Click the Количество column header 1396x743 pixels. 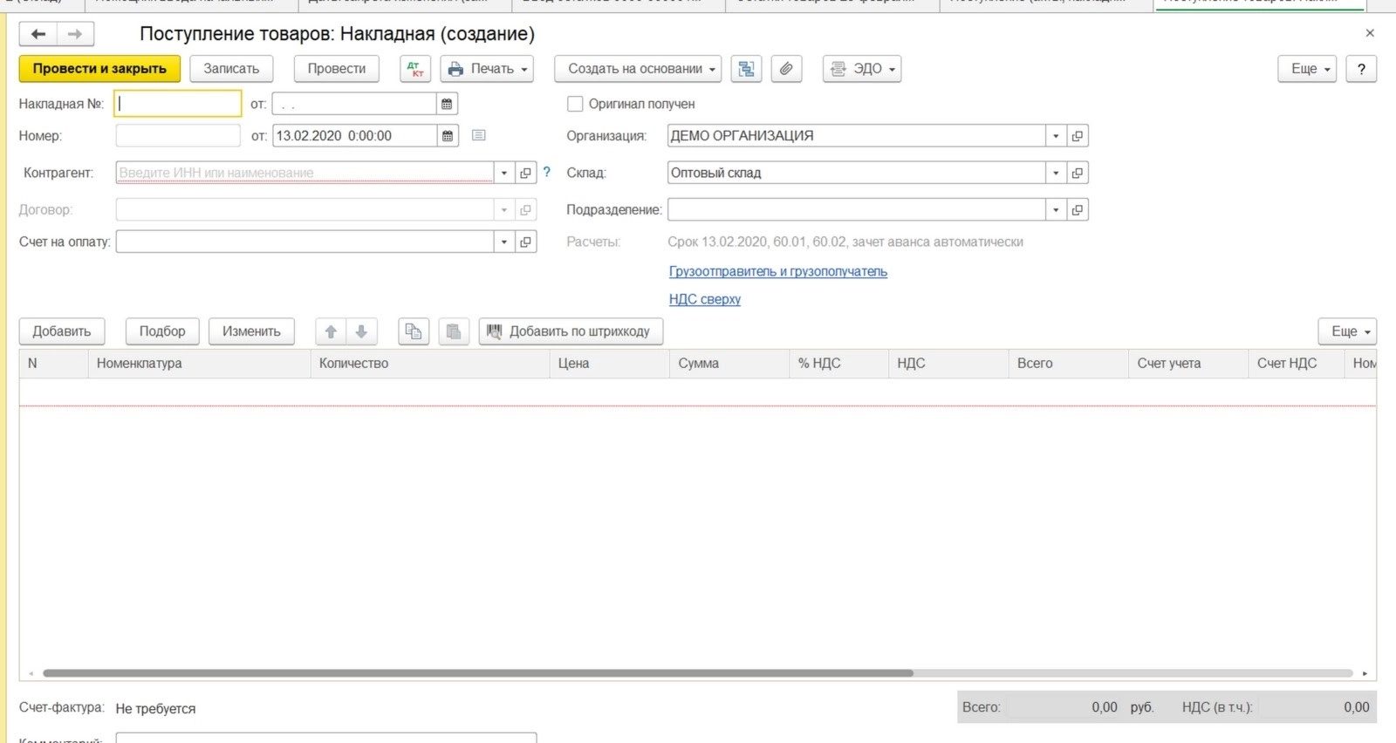click(x=430, y=364)
